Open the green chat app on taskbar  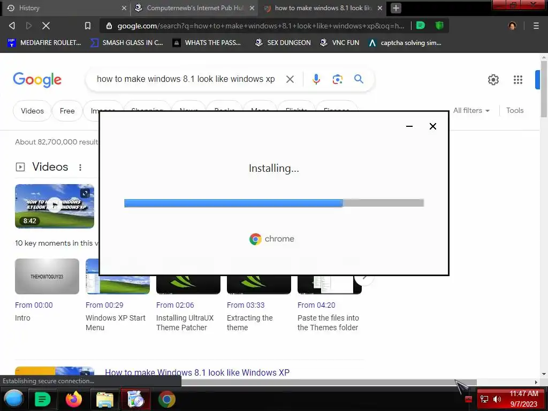42,399
